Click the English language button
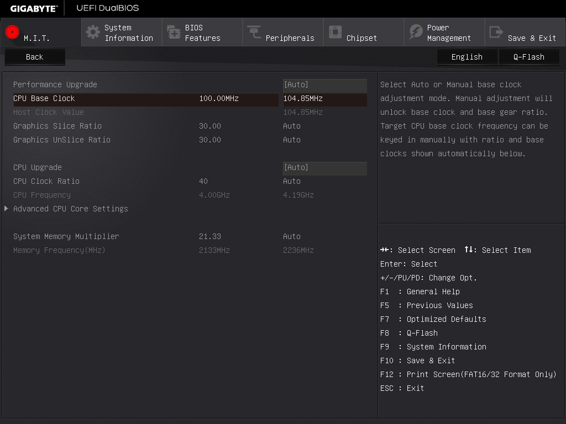 [x=467, y=57]
